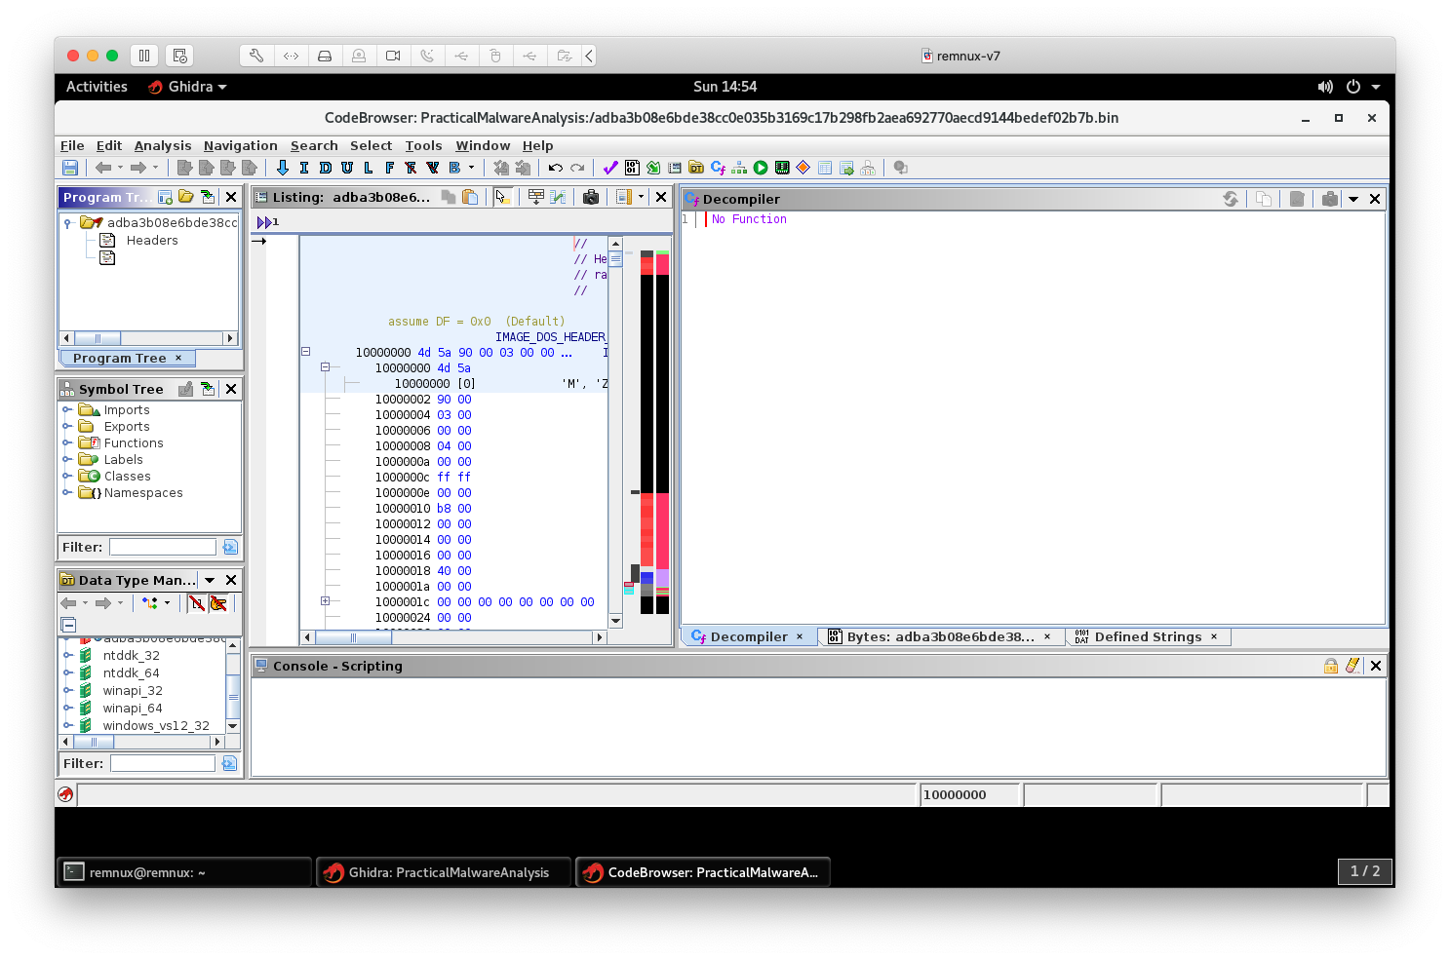This screenshot has width=1450, height=960.
Task: Click the paste icon in the Listing toolbar
Action: pyautogui.click(x=471, y=197)
